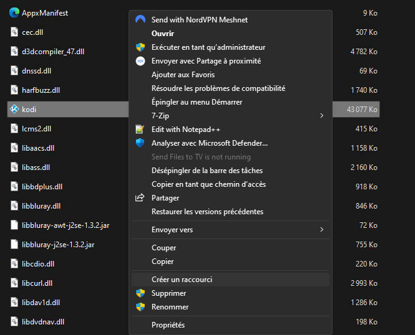Select the libcurl.dll file name
Viewport: 415px width, 335px height.
(x=37, y=283)
